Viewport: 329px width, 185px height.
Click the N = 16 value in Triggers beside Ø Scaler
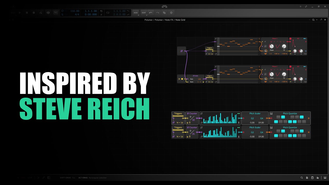tap(211, 82)
